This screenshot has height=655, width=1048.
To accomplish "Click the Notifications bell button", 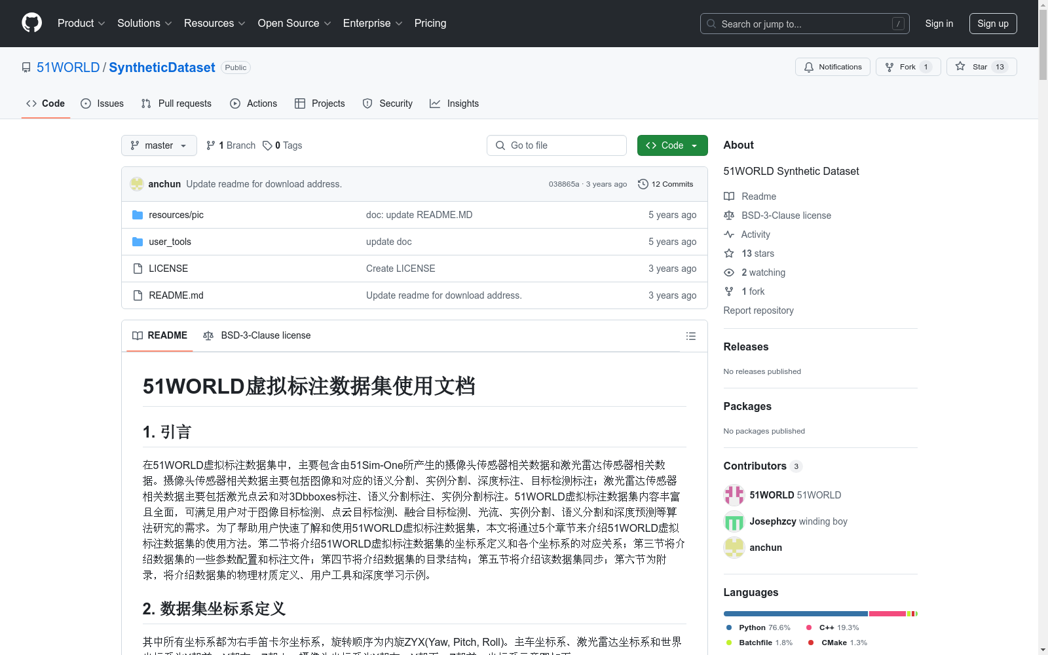I will click(833, 67).
